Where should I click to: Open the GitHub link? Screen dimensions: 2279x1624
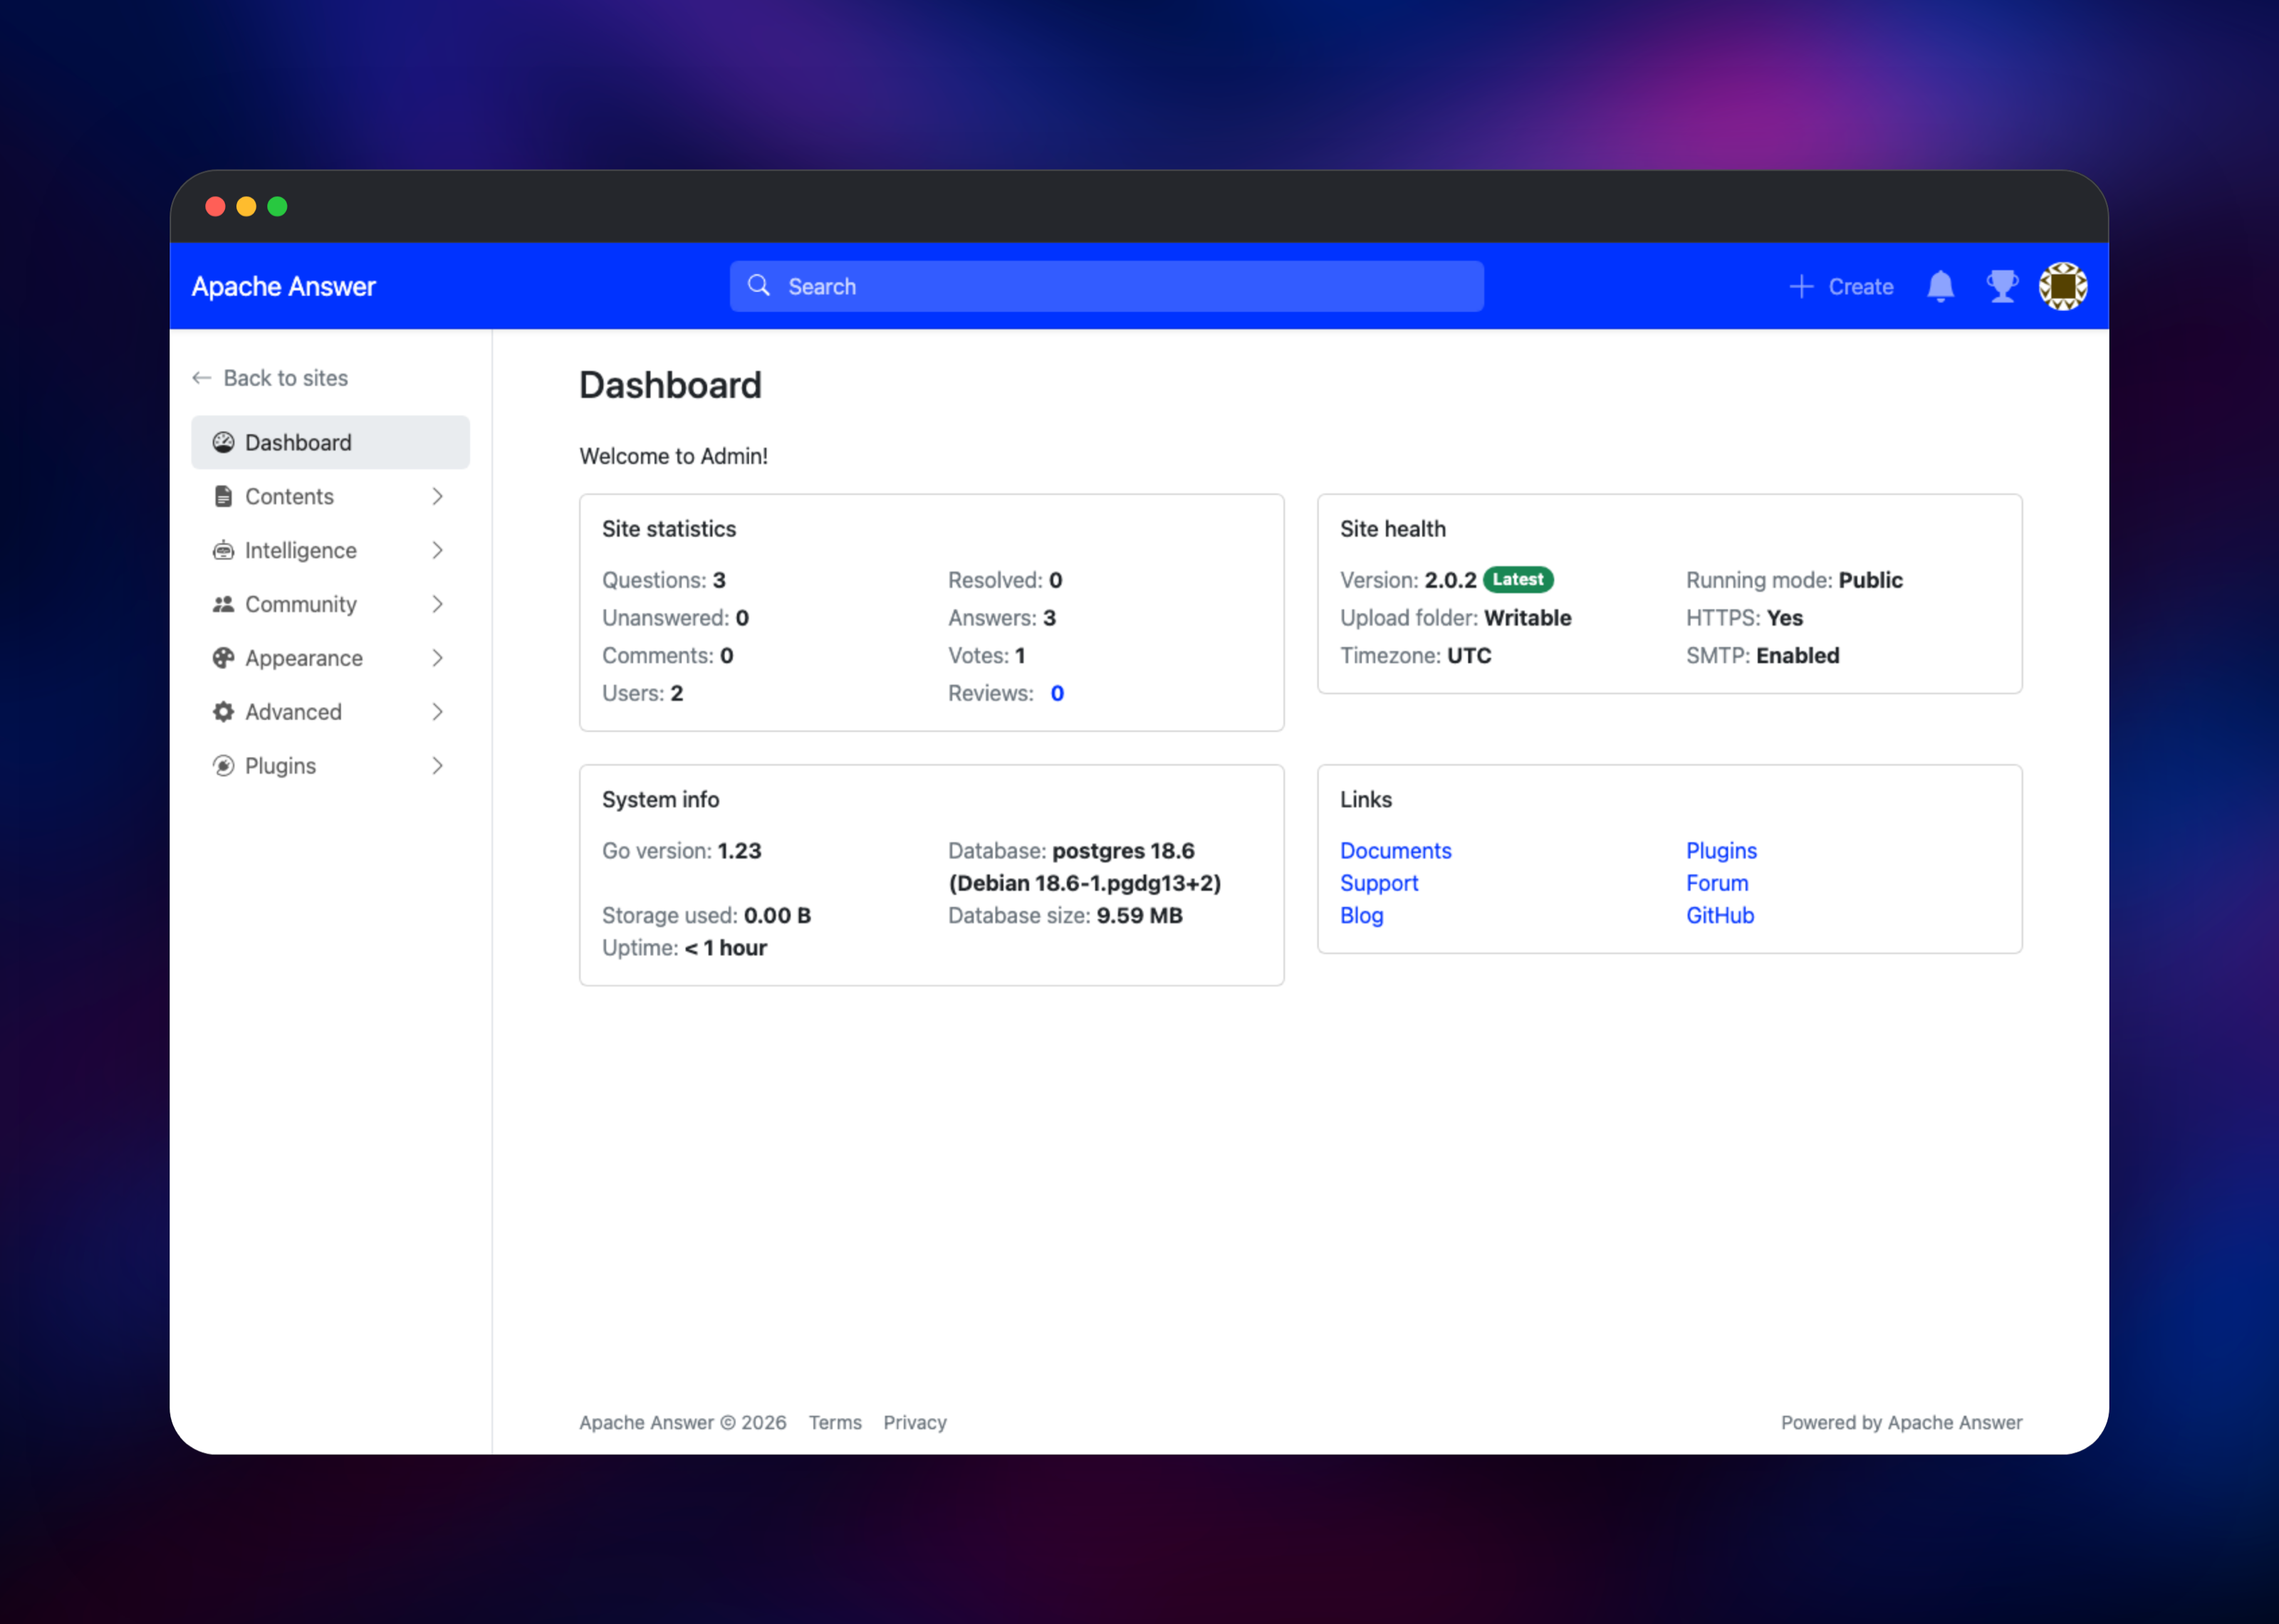coord(1720,916)
